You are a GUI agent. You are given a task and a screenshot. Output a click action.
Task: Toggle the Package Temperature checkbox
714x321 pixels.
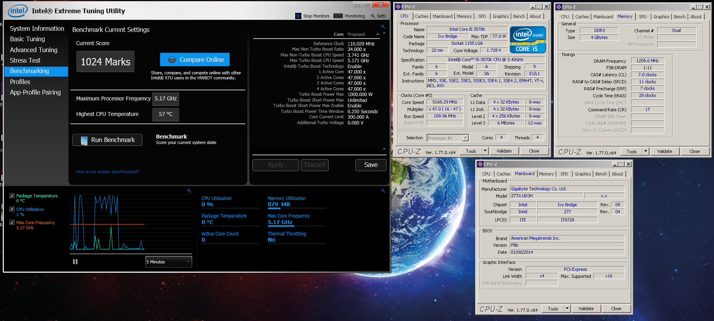point(12,196)
